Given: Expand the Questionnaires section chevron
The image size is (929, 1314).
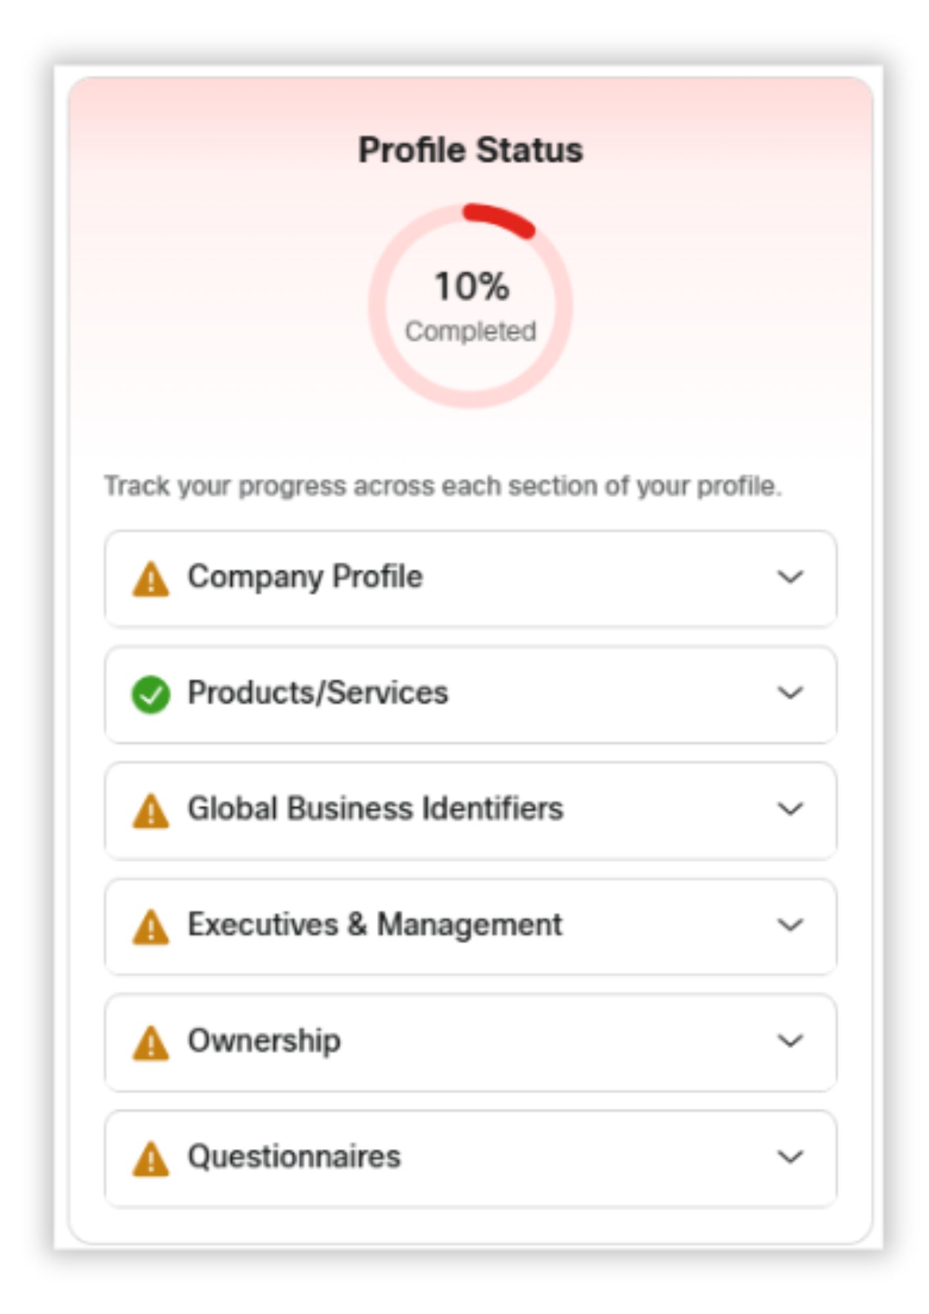Looking at the screenshot, I should pos(790,1156).
